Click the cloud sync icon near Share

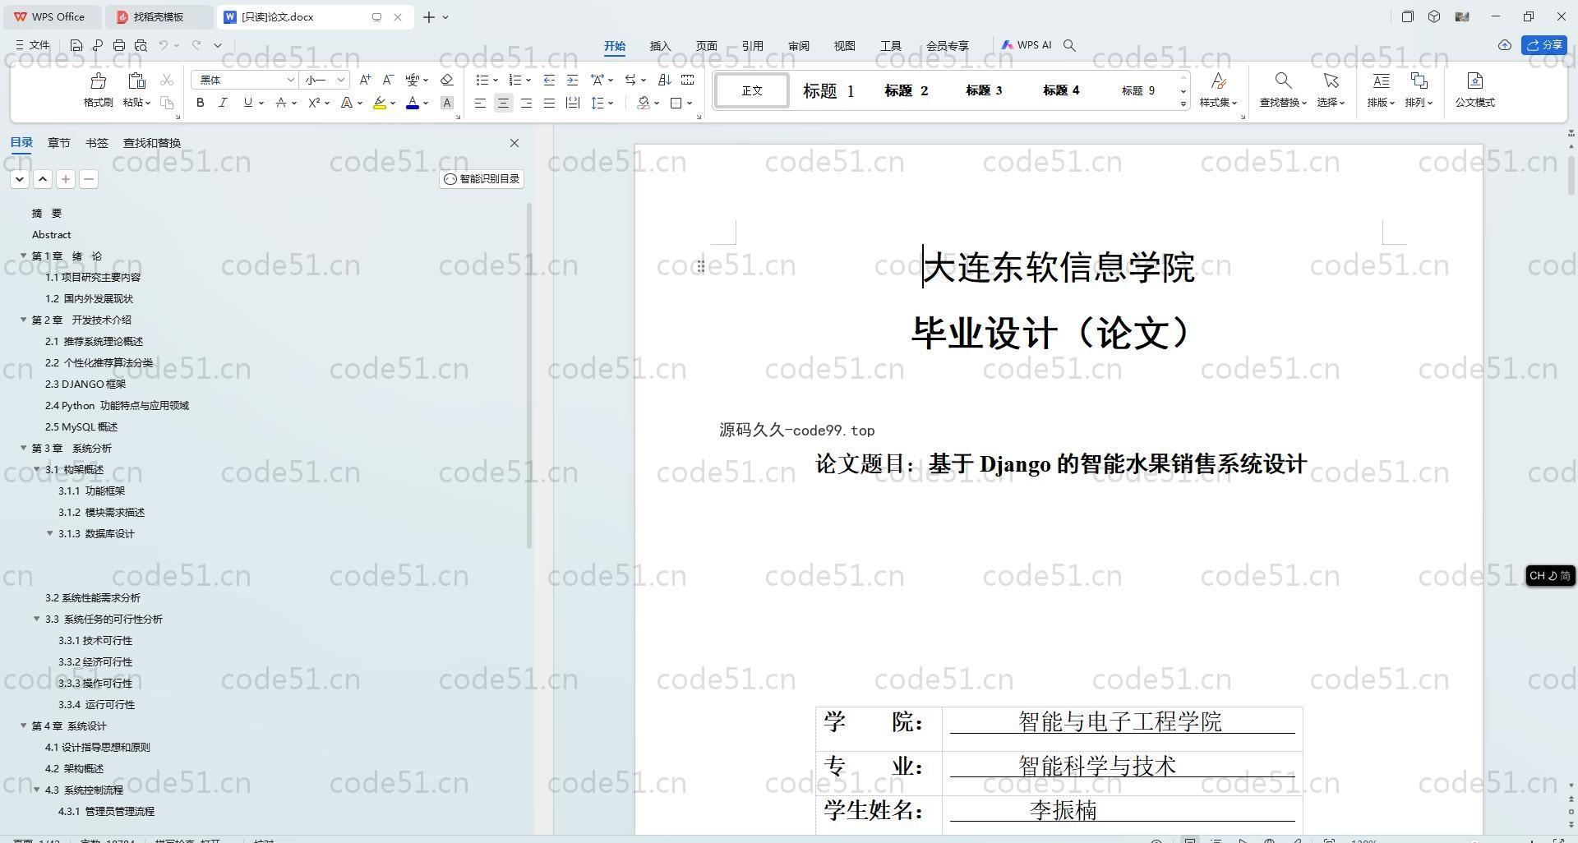click(x=1504, y=45)
